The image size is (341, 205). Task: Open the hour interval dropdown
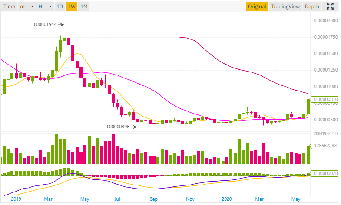click(45, 7)
